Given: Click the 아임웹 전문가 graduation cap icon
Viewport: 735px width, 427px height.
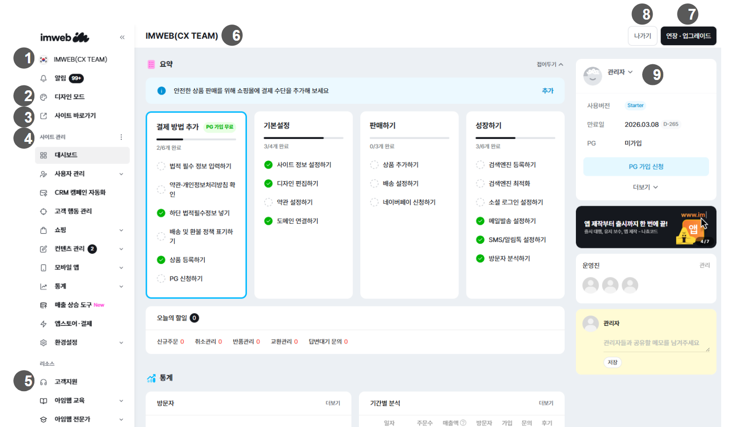Looking at the screenshot, I should point(44,419).
